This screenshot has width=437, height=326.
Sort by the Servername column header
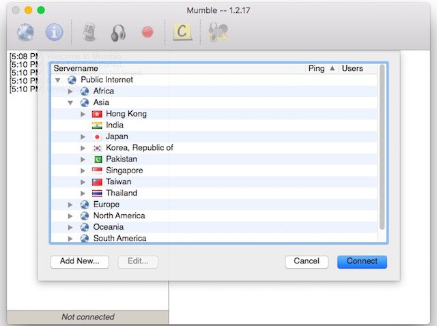click(178, 68)
